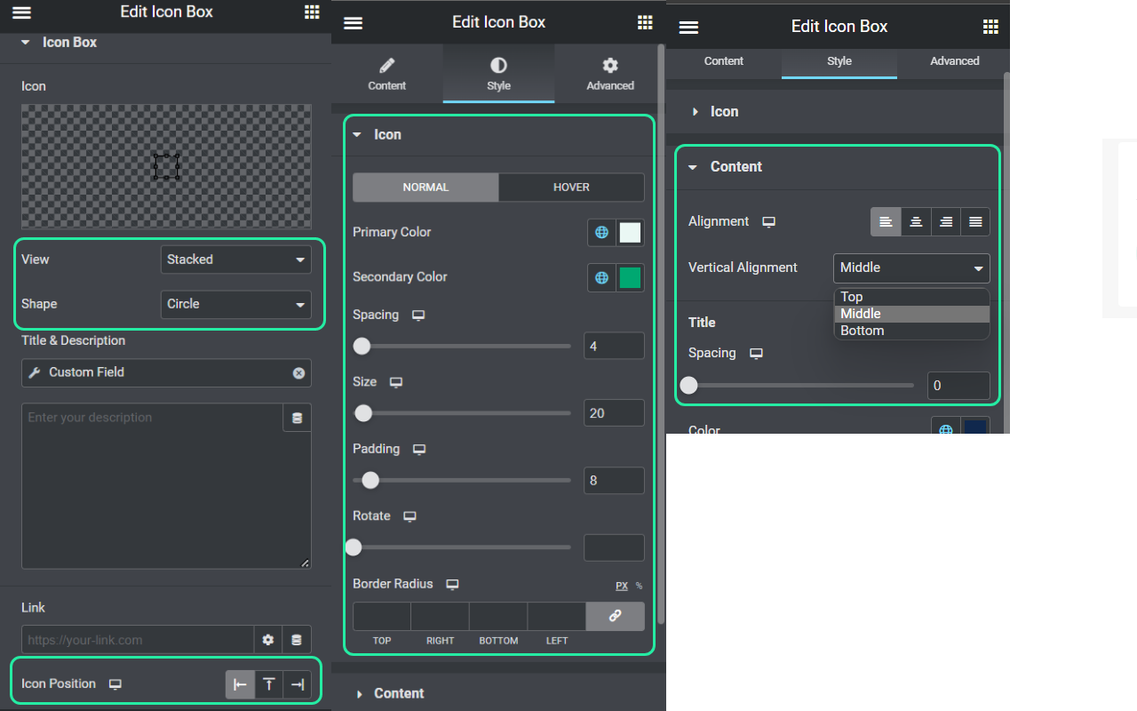
Task: Open dynamic tags icon beside link field
Action: pos(297,640)
